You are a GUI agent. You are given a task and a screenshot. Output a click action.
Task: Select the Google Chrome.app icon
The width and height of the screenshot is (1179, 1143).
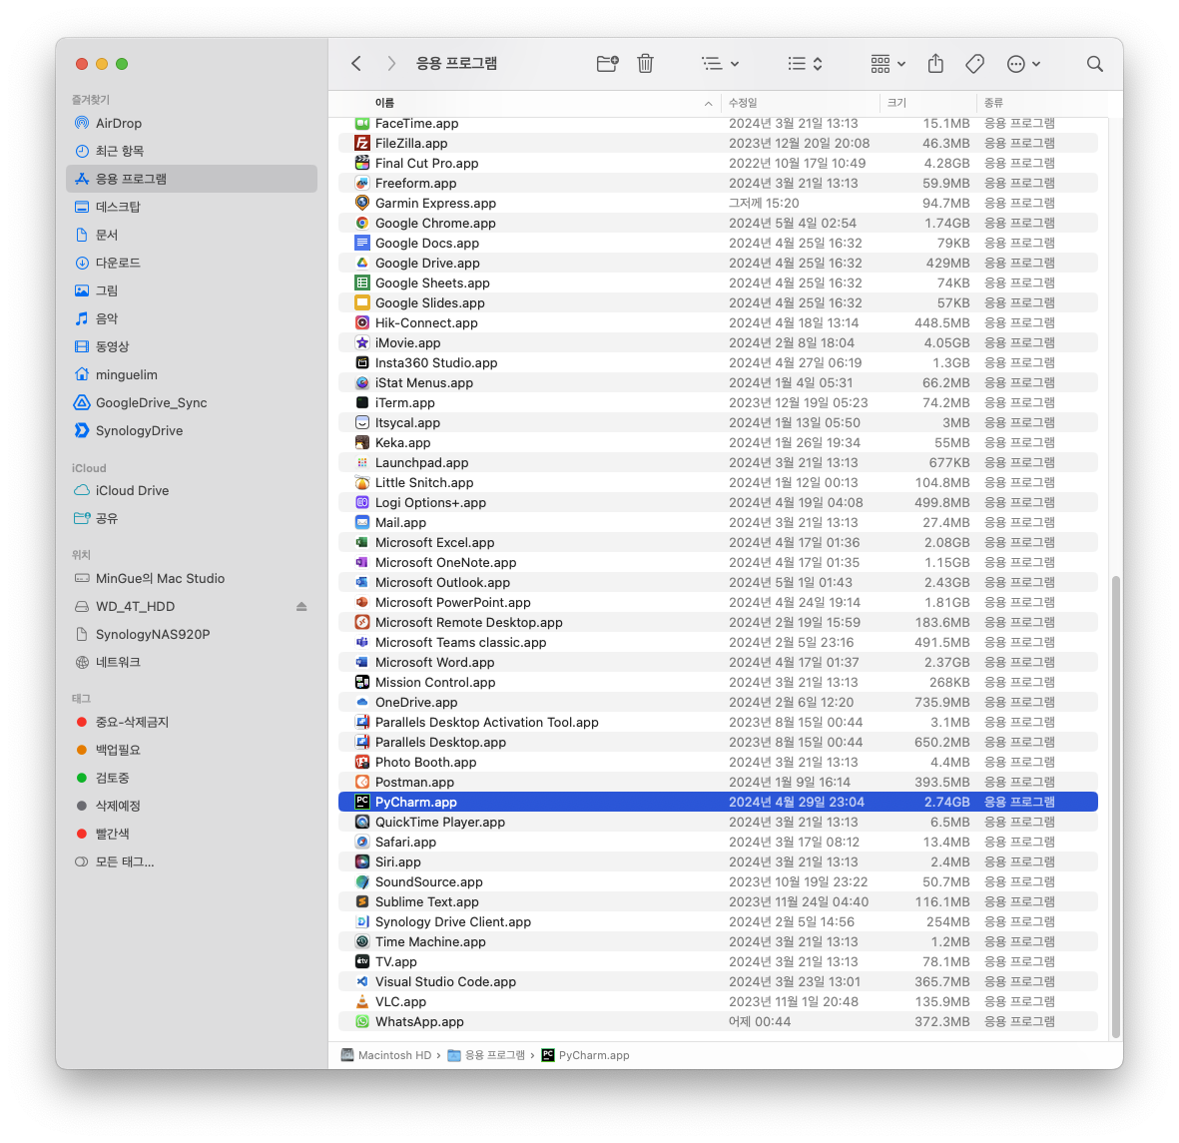pyautogui.click(x=362, y=224)
